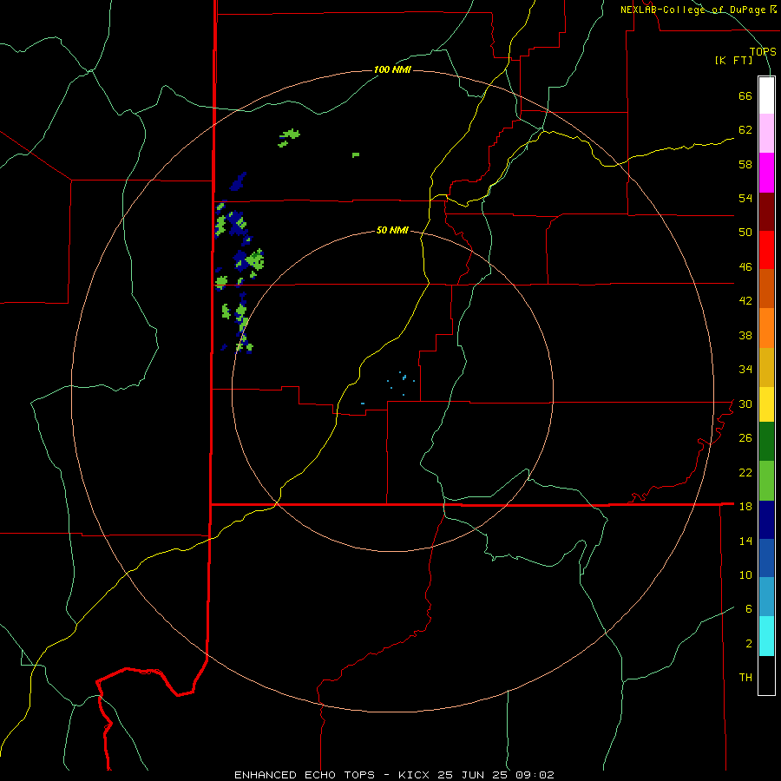Select the bright red legend swatch

(x=766, y=250)
